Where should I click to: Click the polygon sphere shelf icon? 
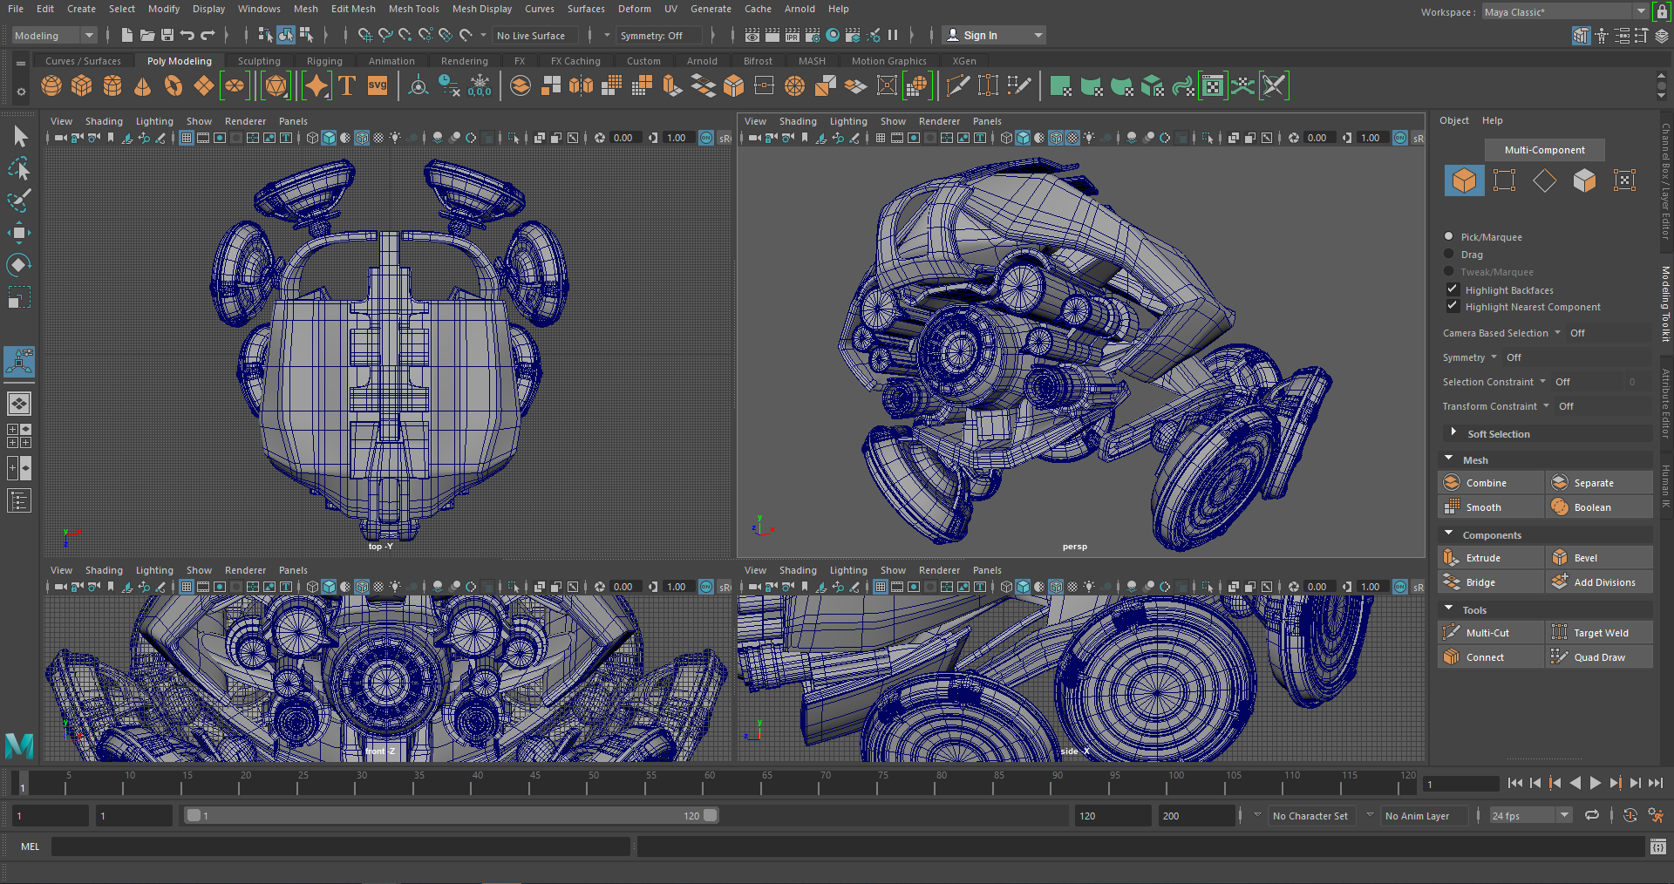click(51, 85)
